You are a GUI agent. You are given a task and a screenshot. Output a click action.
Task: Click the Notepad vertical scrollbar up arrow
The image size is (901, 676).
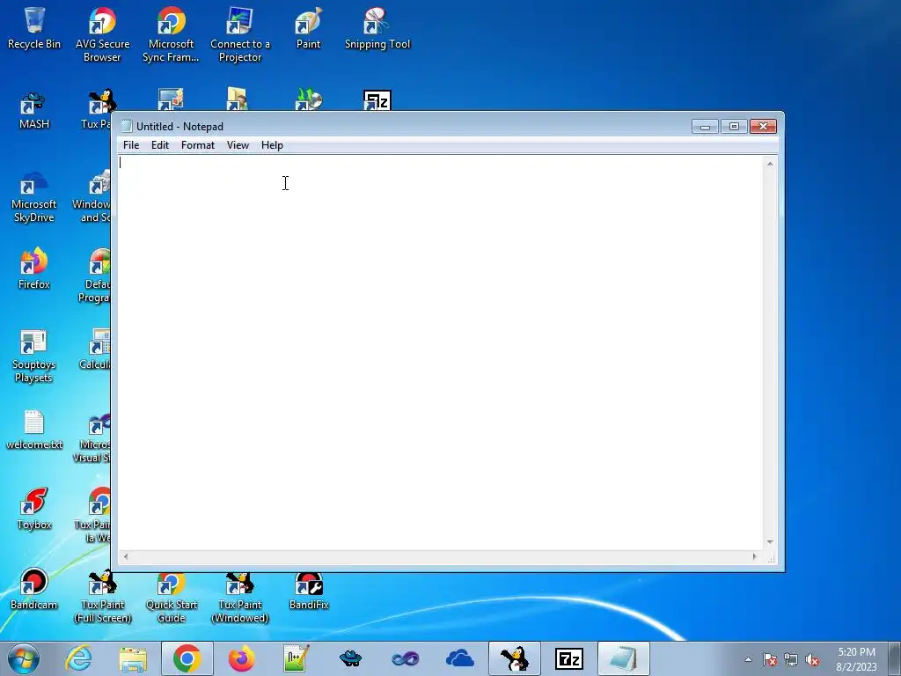tap(770, 164)
